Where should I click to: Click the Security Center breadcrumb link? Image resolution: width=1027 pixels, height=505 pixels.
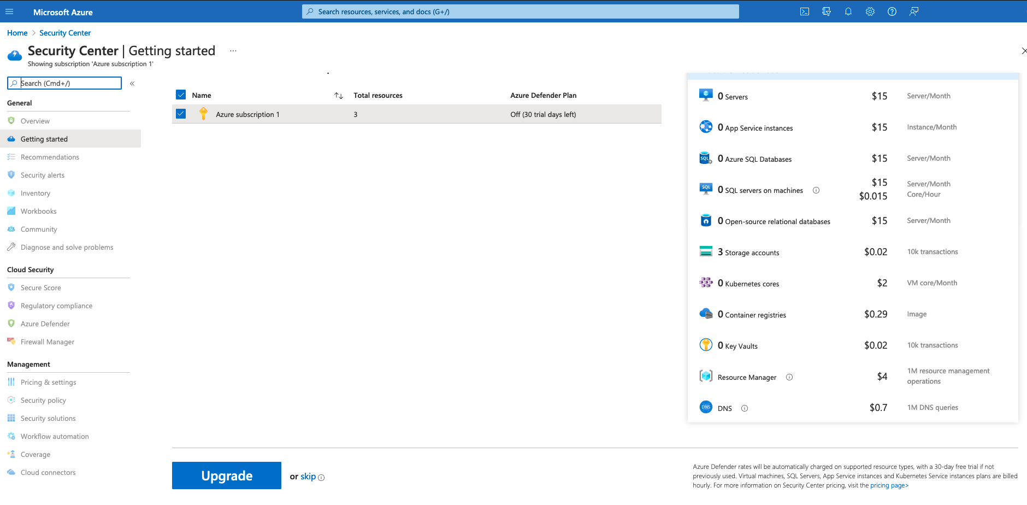65,33
